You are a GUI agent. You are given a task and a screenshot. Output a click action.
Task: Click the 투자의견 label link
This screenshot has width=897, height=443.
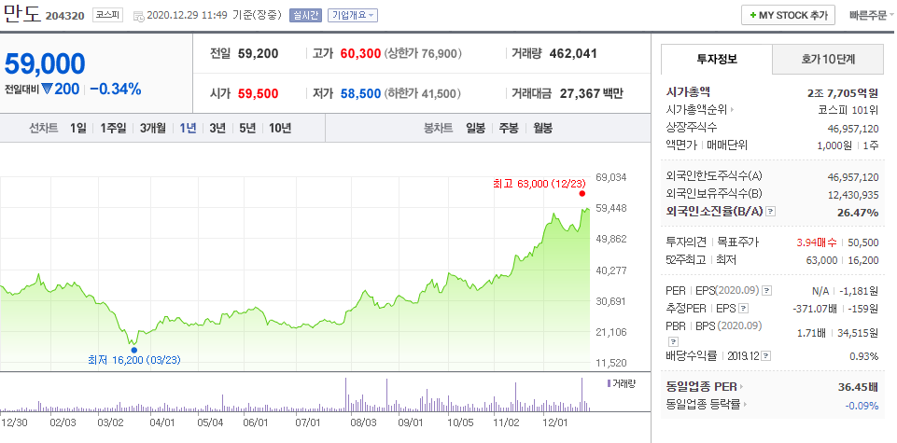686,242
